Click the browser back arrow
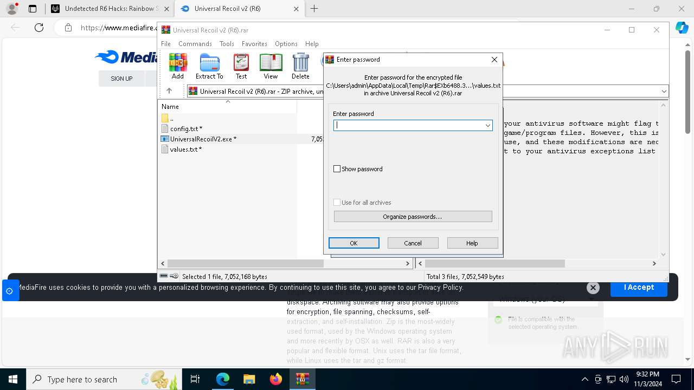Image resolution: width=694 pixels, height=390 pixels. pos(15,28)
